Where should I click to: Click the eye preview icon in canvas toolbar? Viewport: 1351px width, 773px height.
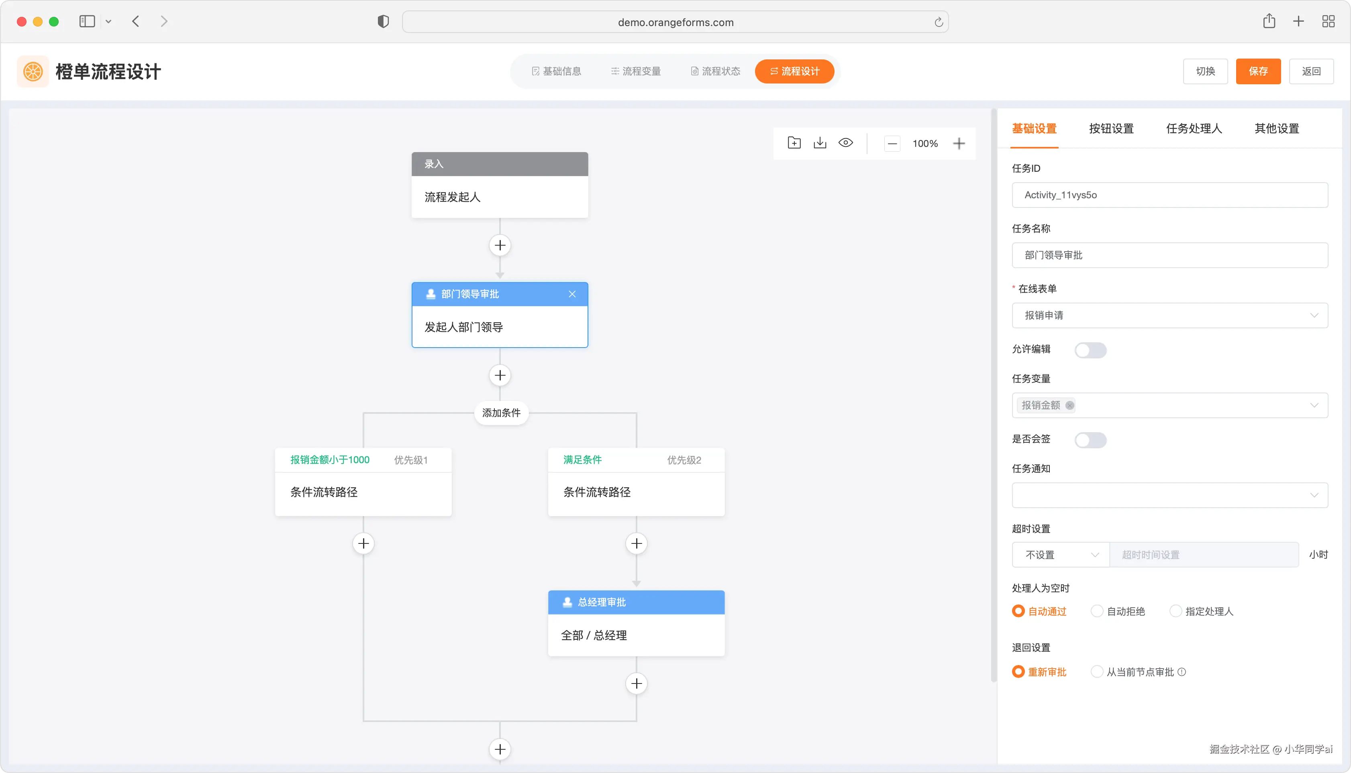point(845,143)
